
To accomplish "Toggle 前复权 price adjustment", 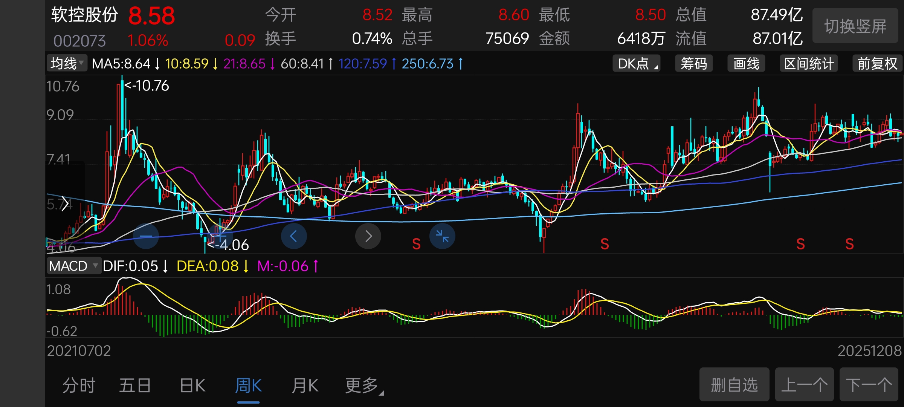I will pos(877,64).
